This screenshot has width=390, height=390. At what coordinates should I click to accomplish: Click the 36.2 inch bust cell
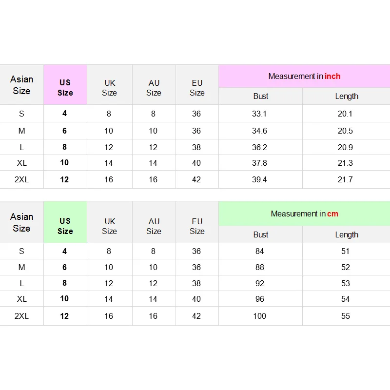[x=260, y=147]
